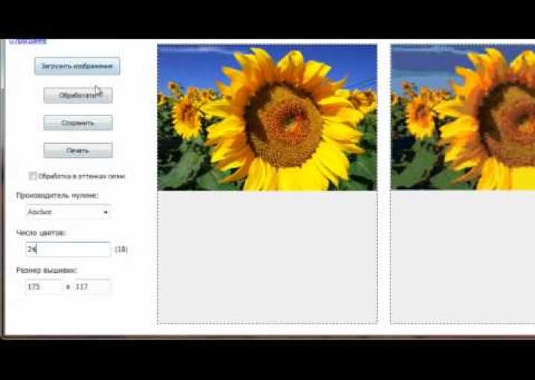The width and height of the screenshot is (535, 380).
Task: Print the pattern using "Печать"
Action: click(x=77, y=151)
